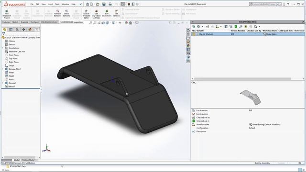Open the Insert menu
This screenshot has width=306, height=172.
pos(50,4)
